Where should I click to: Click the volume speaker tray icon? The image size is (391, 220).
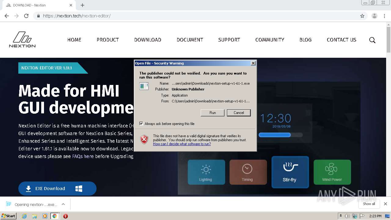(x=347, y=216)
